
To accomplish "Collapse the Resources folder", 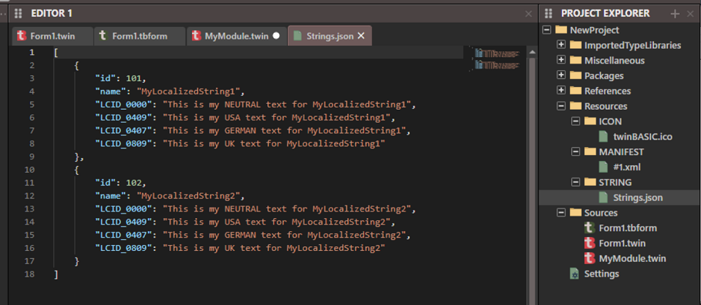I will pos(561,106).
